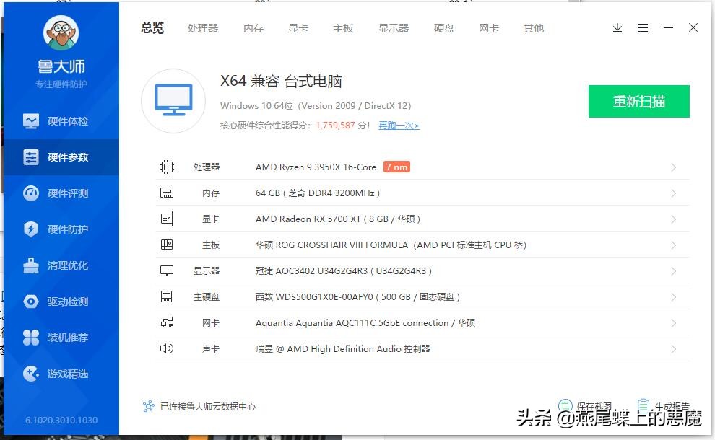Click the 再跑一次 run again link
Viewport: 715px width, 440px height.
[399, 126]
